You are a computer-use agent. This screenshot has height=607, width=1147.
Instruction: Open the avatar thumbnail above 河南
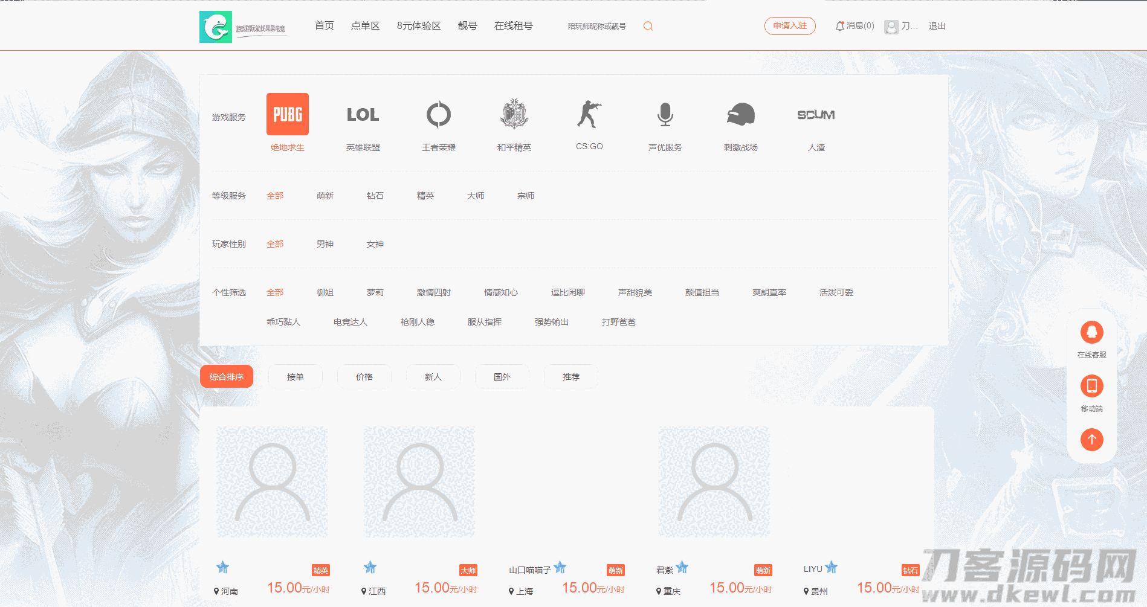(272, 482)
